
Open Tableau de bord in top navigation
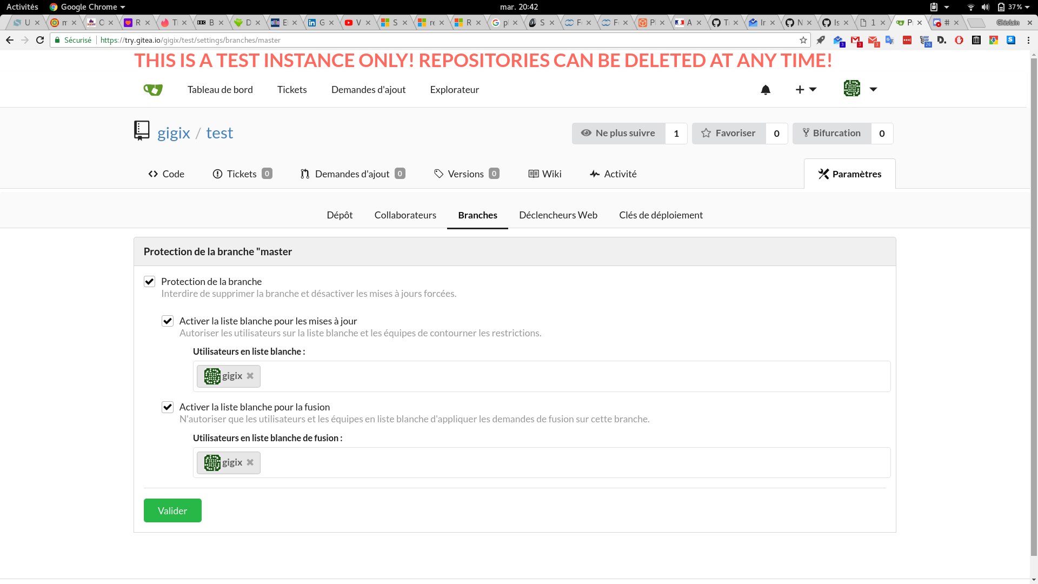tap(220, 90)
